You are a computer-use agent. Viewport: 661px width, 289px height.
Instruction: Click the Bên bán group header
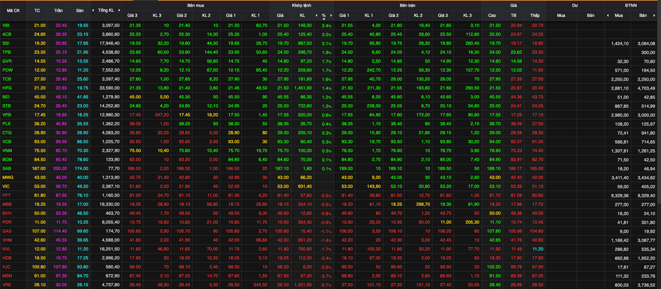408,6
